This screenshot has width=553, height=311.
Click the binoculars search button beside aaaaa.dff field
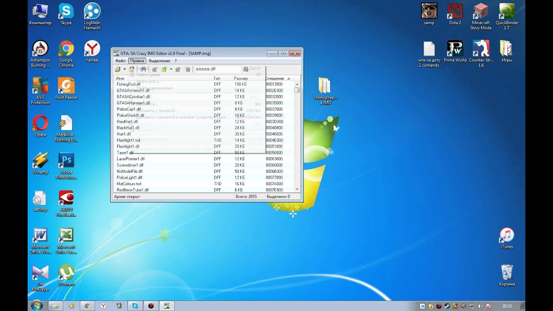(245, 69)
